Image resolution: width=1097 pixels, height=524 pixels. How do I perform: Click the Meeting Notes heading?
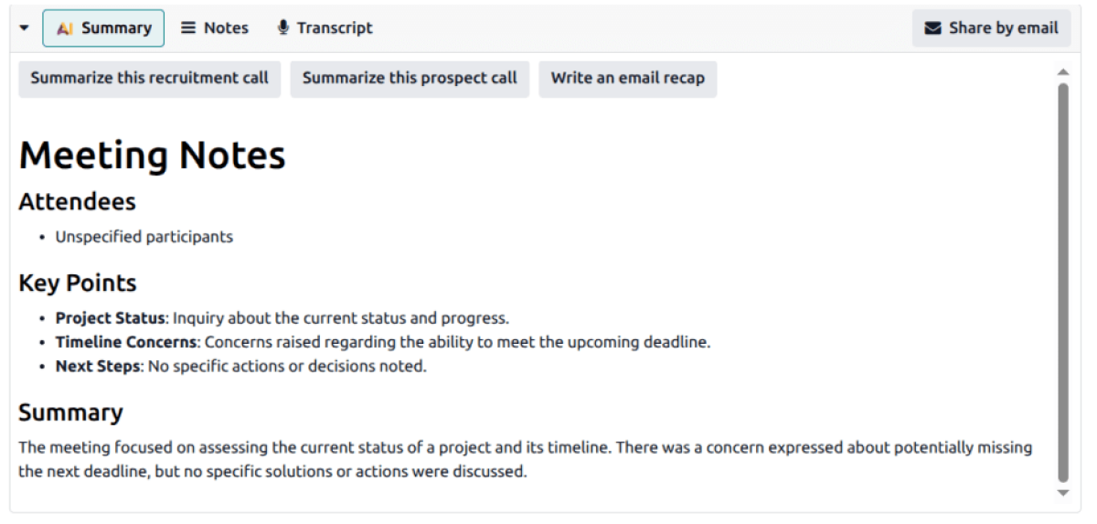tap(152, 155)
